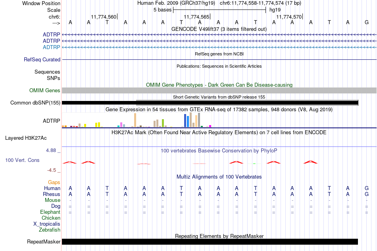The image size is (377, 251).
Task: Click the Rhesus species label
Action: [52, 194]
